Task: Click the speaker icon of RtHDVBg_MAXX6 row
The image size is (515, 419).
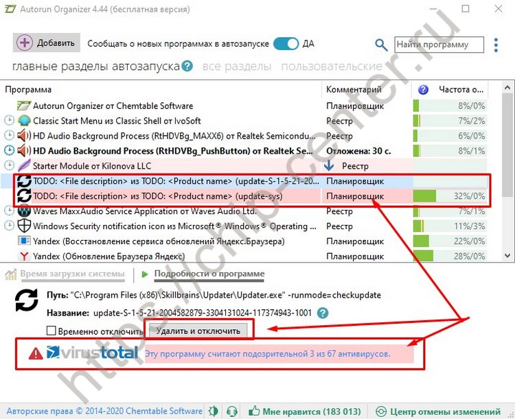Action: tap(24, 136)
